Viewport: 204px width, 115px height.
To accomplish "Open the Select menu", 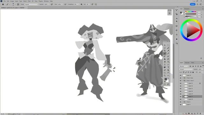I will (x=25, y=1).
